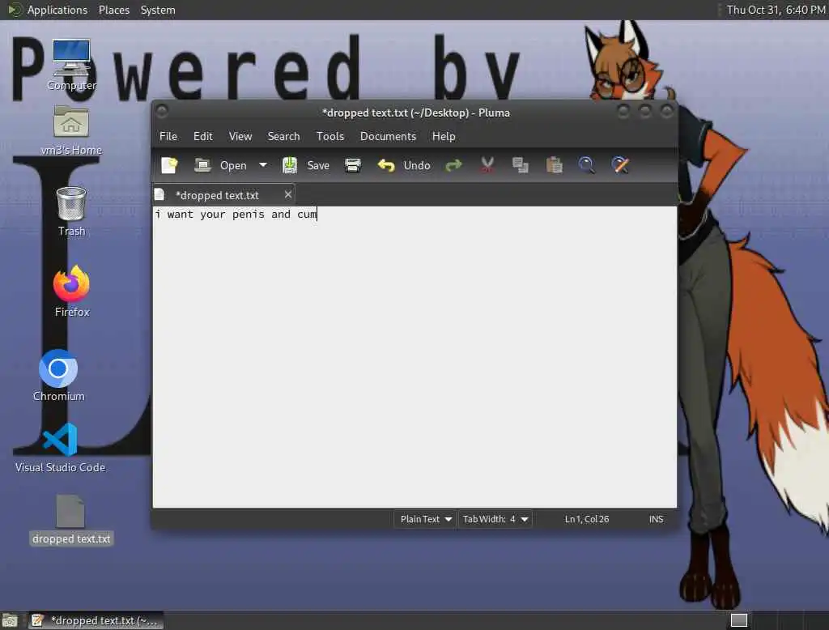The width and height of the screenshot is (829, 630).
Task: Open the File menu
Action: (168, 137)
